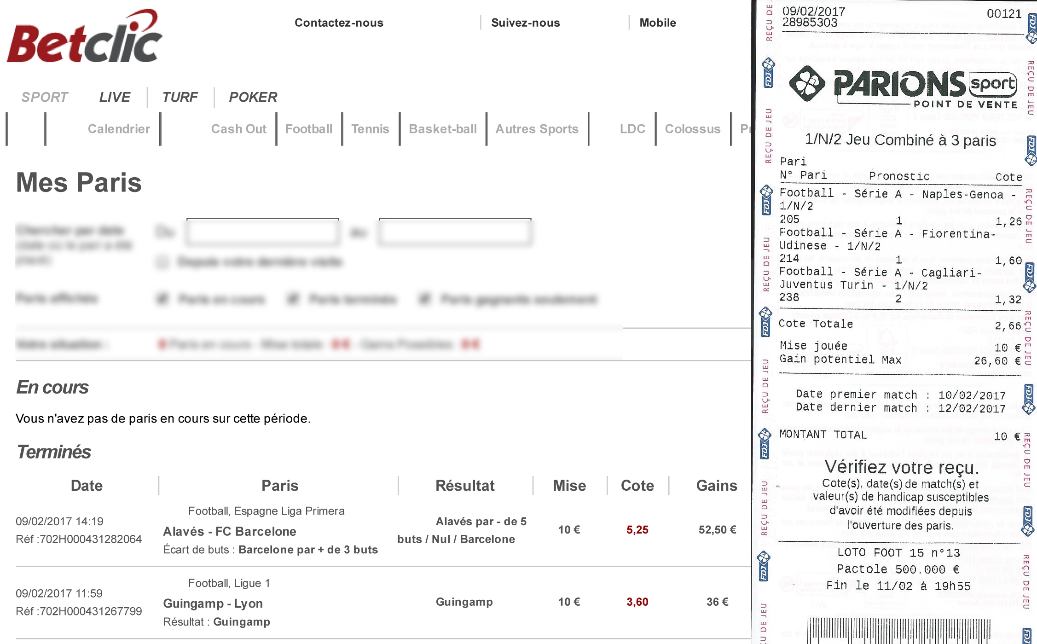
Task: Click the Cagliari- match line on the receipt
Action: click(880, 273)
